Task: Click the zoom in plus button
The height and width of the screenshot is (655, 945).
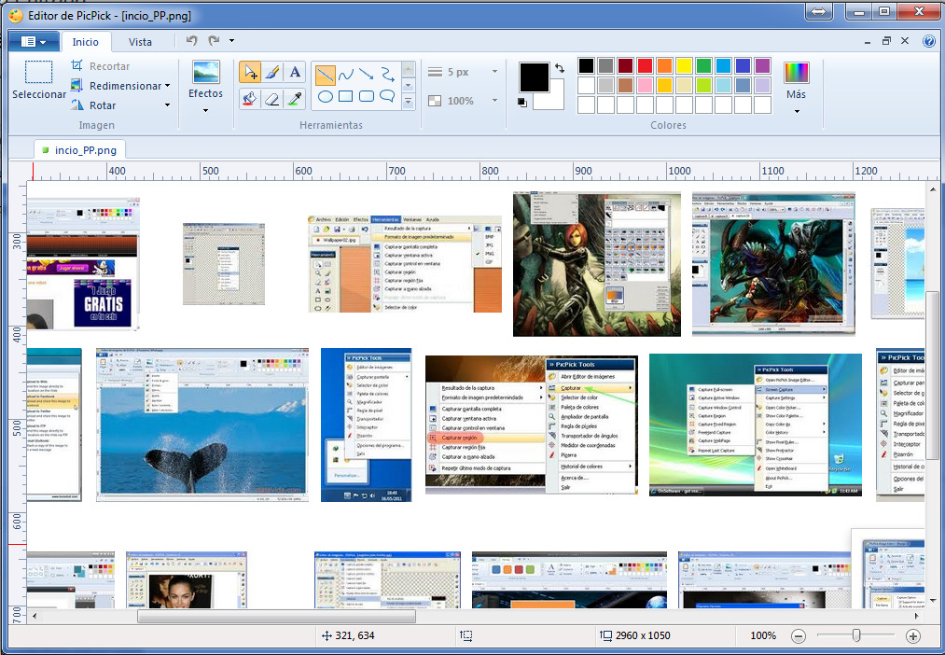Action: 912,635
